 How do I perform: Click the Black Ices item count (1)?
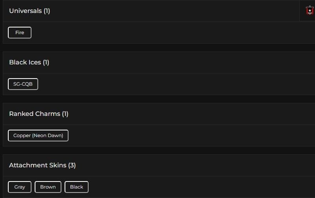click(x=46, y=62)
